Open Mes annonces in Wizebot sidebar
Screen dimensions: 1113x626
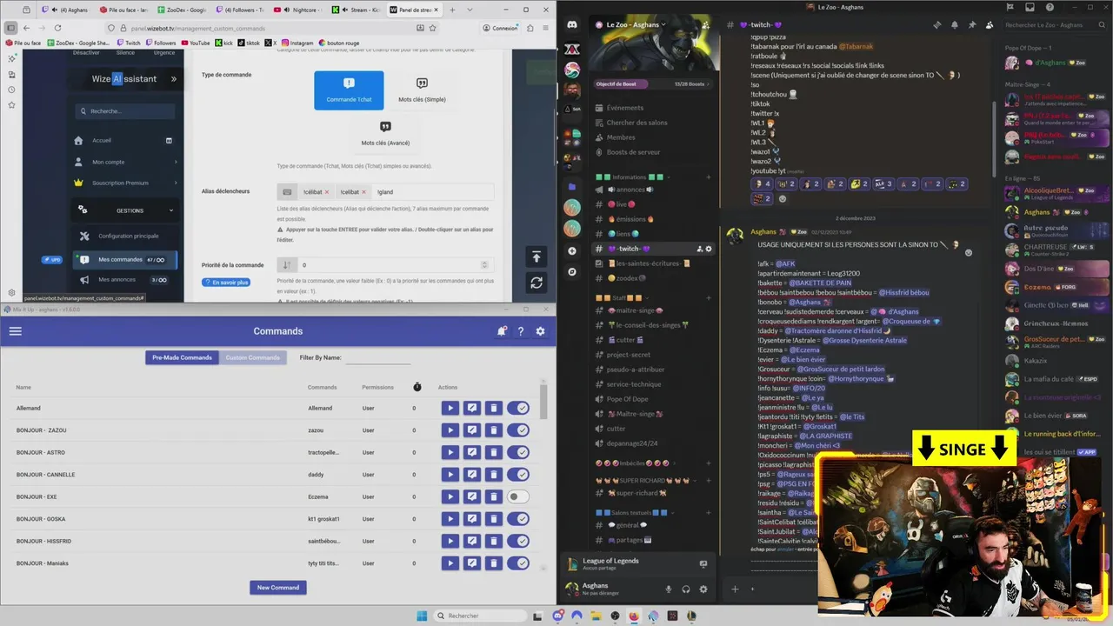click(123, 280)
